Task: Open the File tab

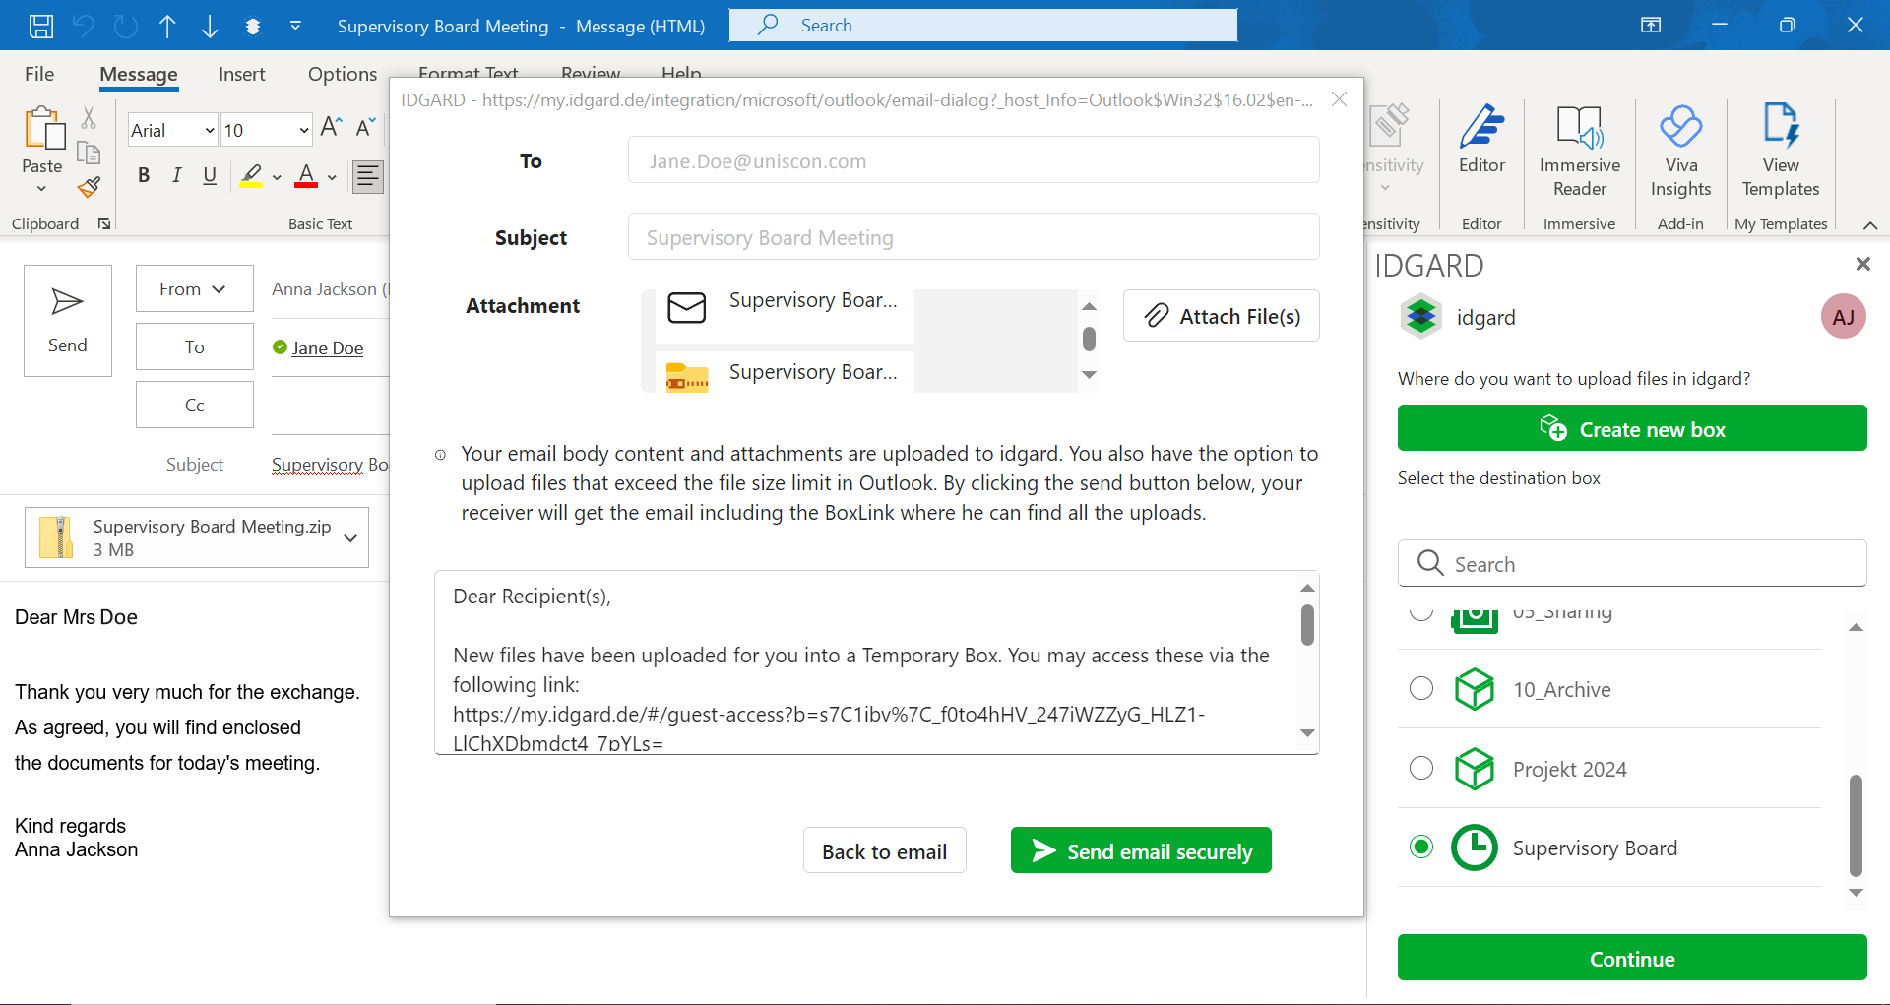Action: (x=39, y=74)
